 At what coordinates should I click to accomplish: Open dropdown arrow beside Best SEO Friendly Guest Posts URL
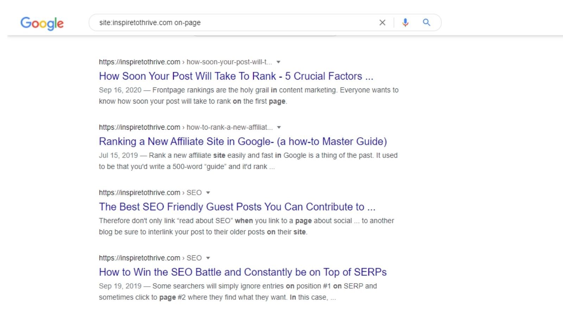208,193
